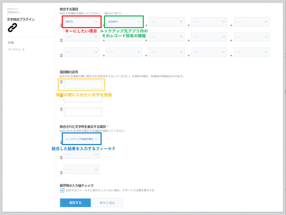286x215 pixels.
Task: Open the 顧客名 dropdown in row 1
Action: click(81, 21)
